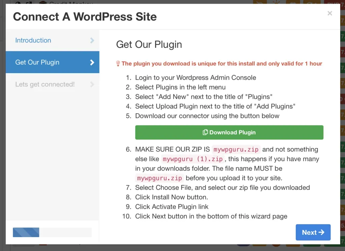Click the "mywpguru (1).zip" code snippet
345x251 pixels.
pos(192,159)
